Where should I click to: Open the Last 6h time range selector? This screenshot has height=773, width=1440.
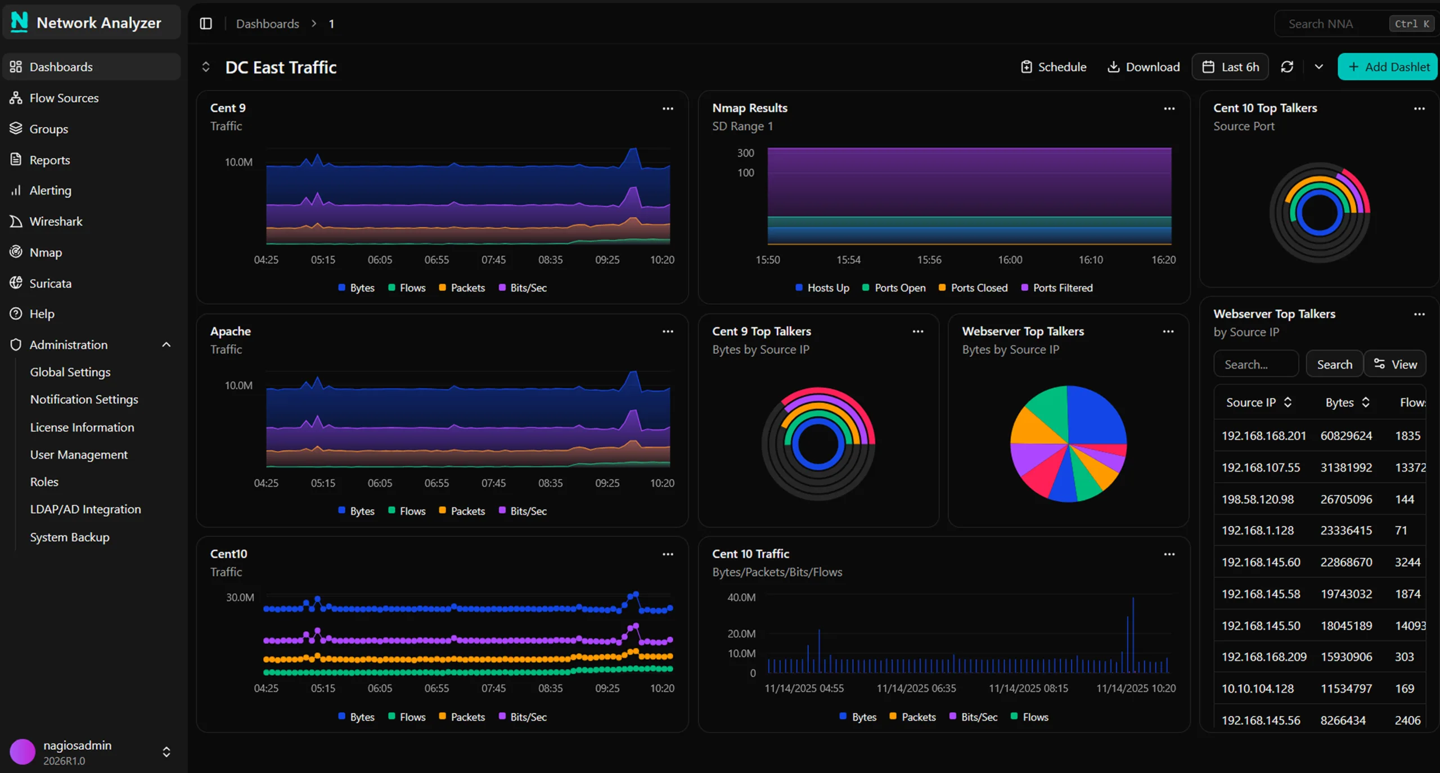point(1230,66)
